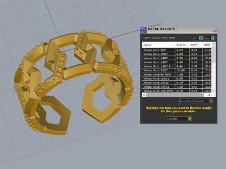Click the 8.10 grams cell
Image resolution: width=226 pixels, height=169 pixels.
pos(182,91)
